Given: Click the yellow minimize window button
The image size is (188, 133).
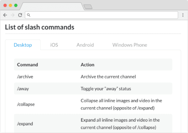Looking at the screenshot, I should (10, 5).
